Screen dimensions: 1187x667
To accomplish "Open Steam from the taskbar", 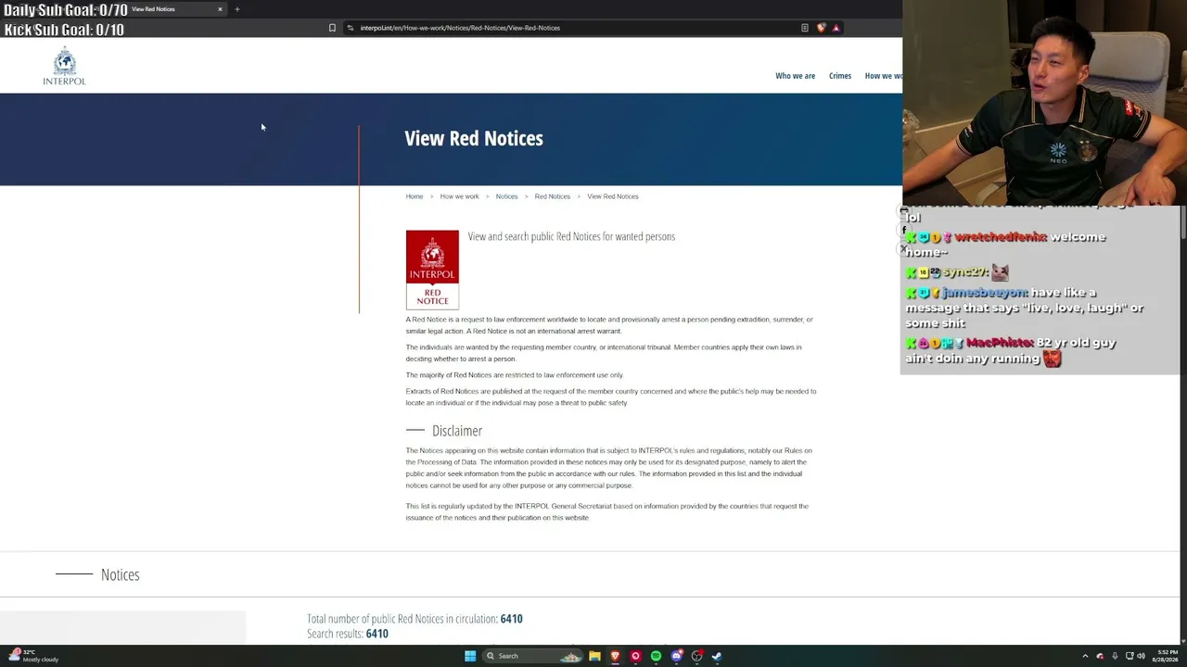I will pyautogui.click(x=717, y=656).
